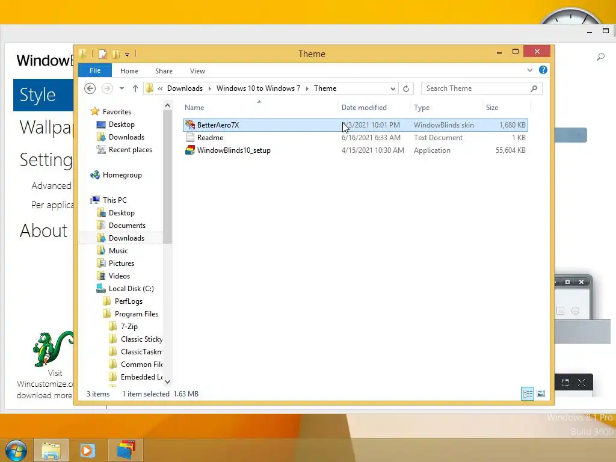Open Favorites in navigation pane
This screenshot has height=462, width=616.
[117, 111]
